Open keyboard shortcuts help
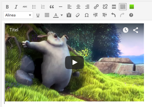Image resolution: width=152 pixels, height=107 pixels. [131, 15]
